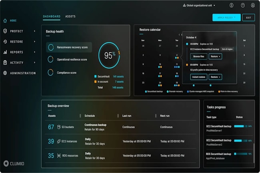Switch to the Dashboard tab
The height and width of the screenshot is (173, 260).
(x=52, y=16)
